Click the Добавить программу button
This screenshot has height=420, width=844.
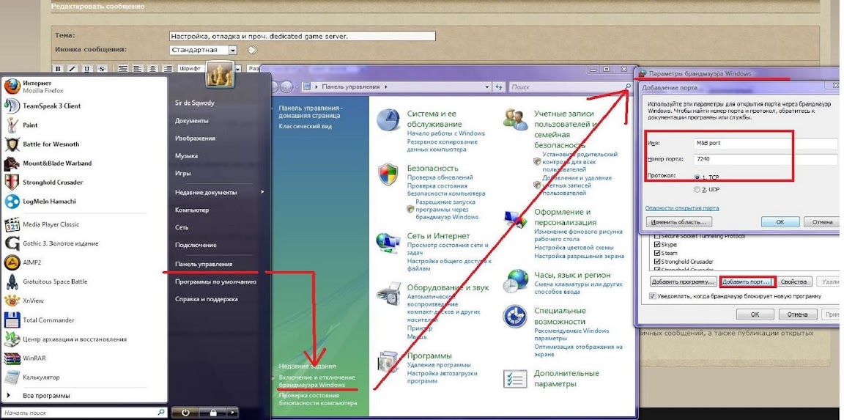[683, 281]
